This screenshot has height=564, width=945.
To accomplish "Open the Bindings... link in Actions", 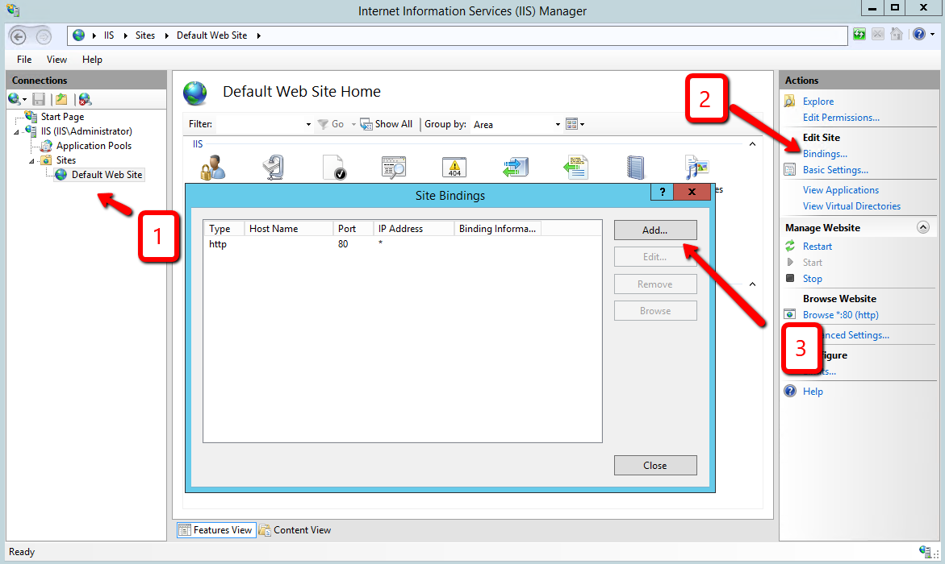I will [825, 154].
